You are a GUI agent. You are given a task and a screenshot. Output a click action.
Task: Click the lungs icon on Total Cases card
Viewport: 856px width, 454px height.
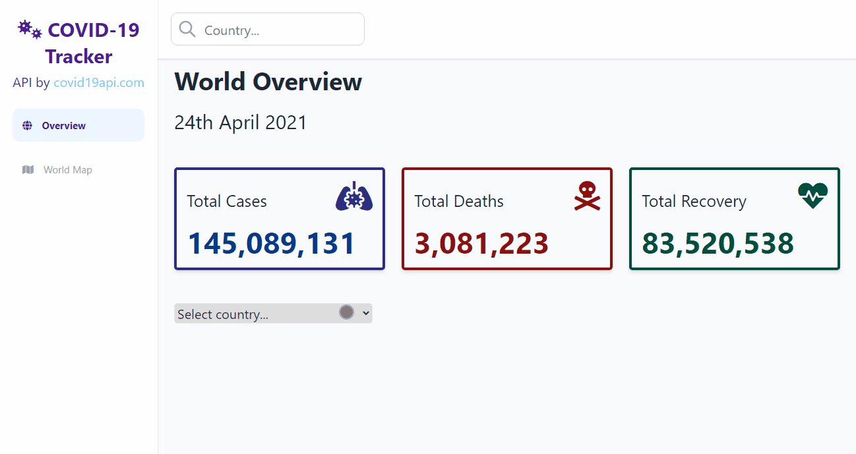click(x=354, y=196)
